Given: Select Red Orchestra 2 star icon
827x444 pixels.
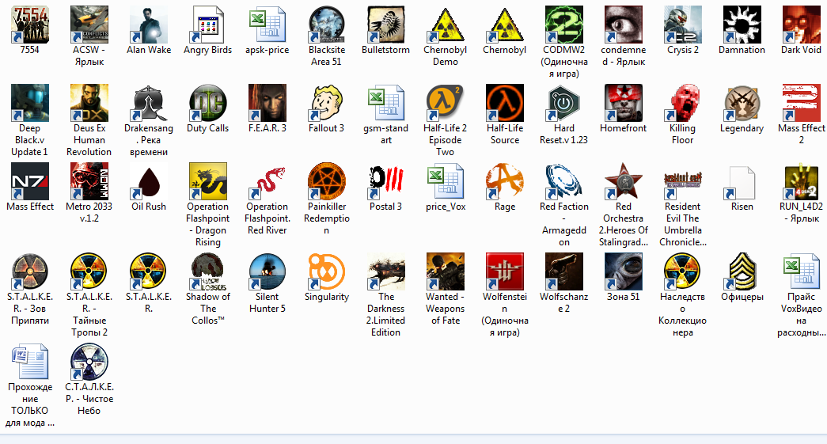Looking at the screenshot, I should 624,181.
